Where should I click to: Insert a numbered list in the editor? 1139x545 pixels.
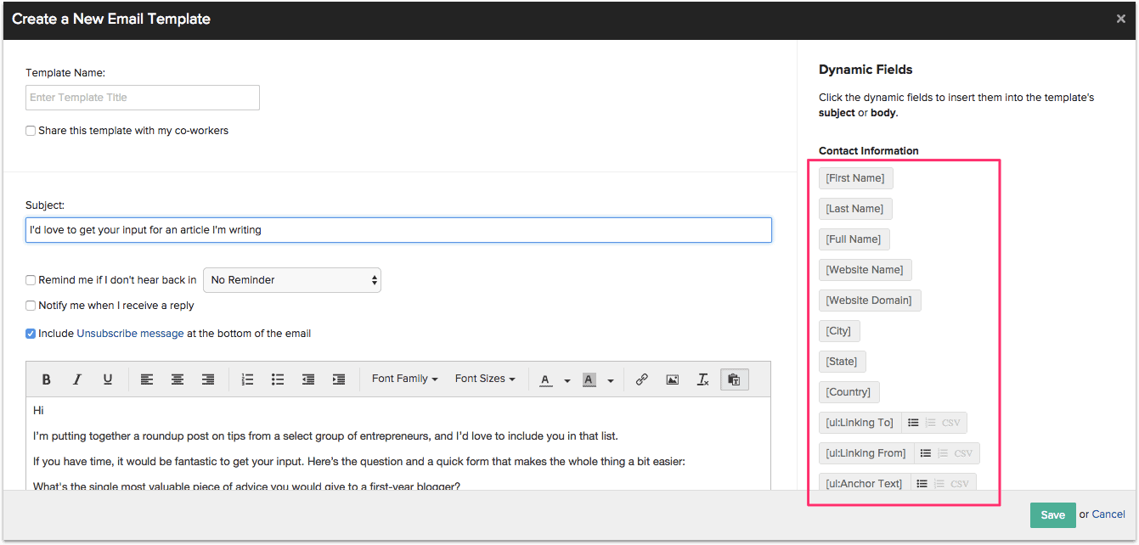click(x=247, y=379)
